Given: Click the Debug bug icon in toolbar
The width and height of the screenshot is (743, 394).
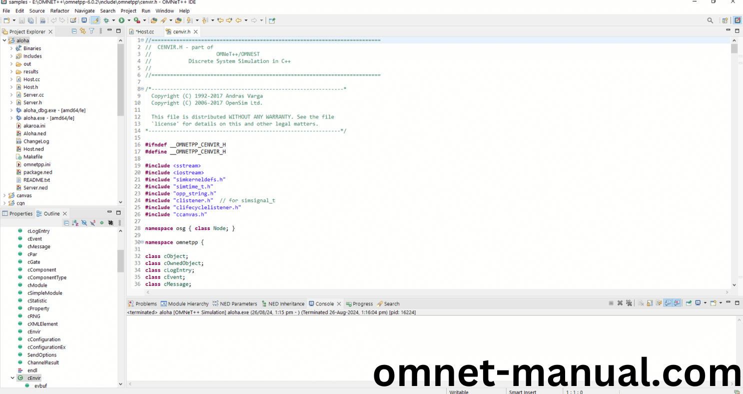Looking at the screenshot, I should 106,20.
